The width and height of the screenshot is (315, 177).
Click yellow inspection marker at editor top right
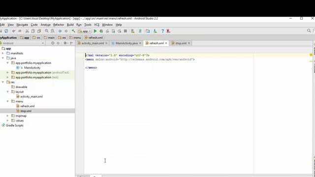[x=311, y=55]
